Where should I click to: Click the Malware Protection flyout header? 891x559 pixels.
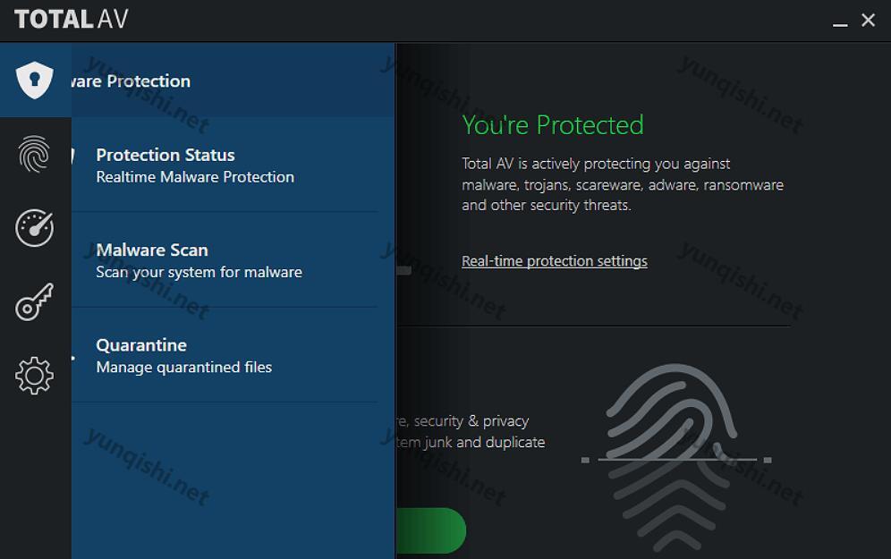coord(233,80)
